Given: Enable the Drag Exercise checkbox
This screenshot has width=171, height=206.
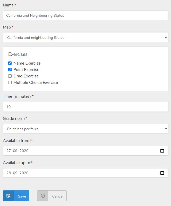Looking at the screenshot, I should pyautogui.click(x=10, y=76).
